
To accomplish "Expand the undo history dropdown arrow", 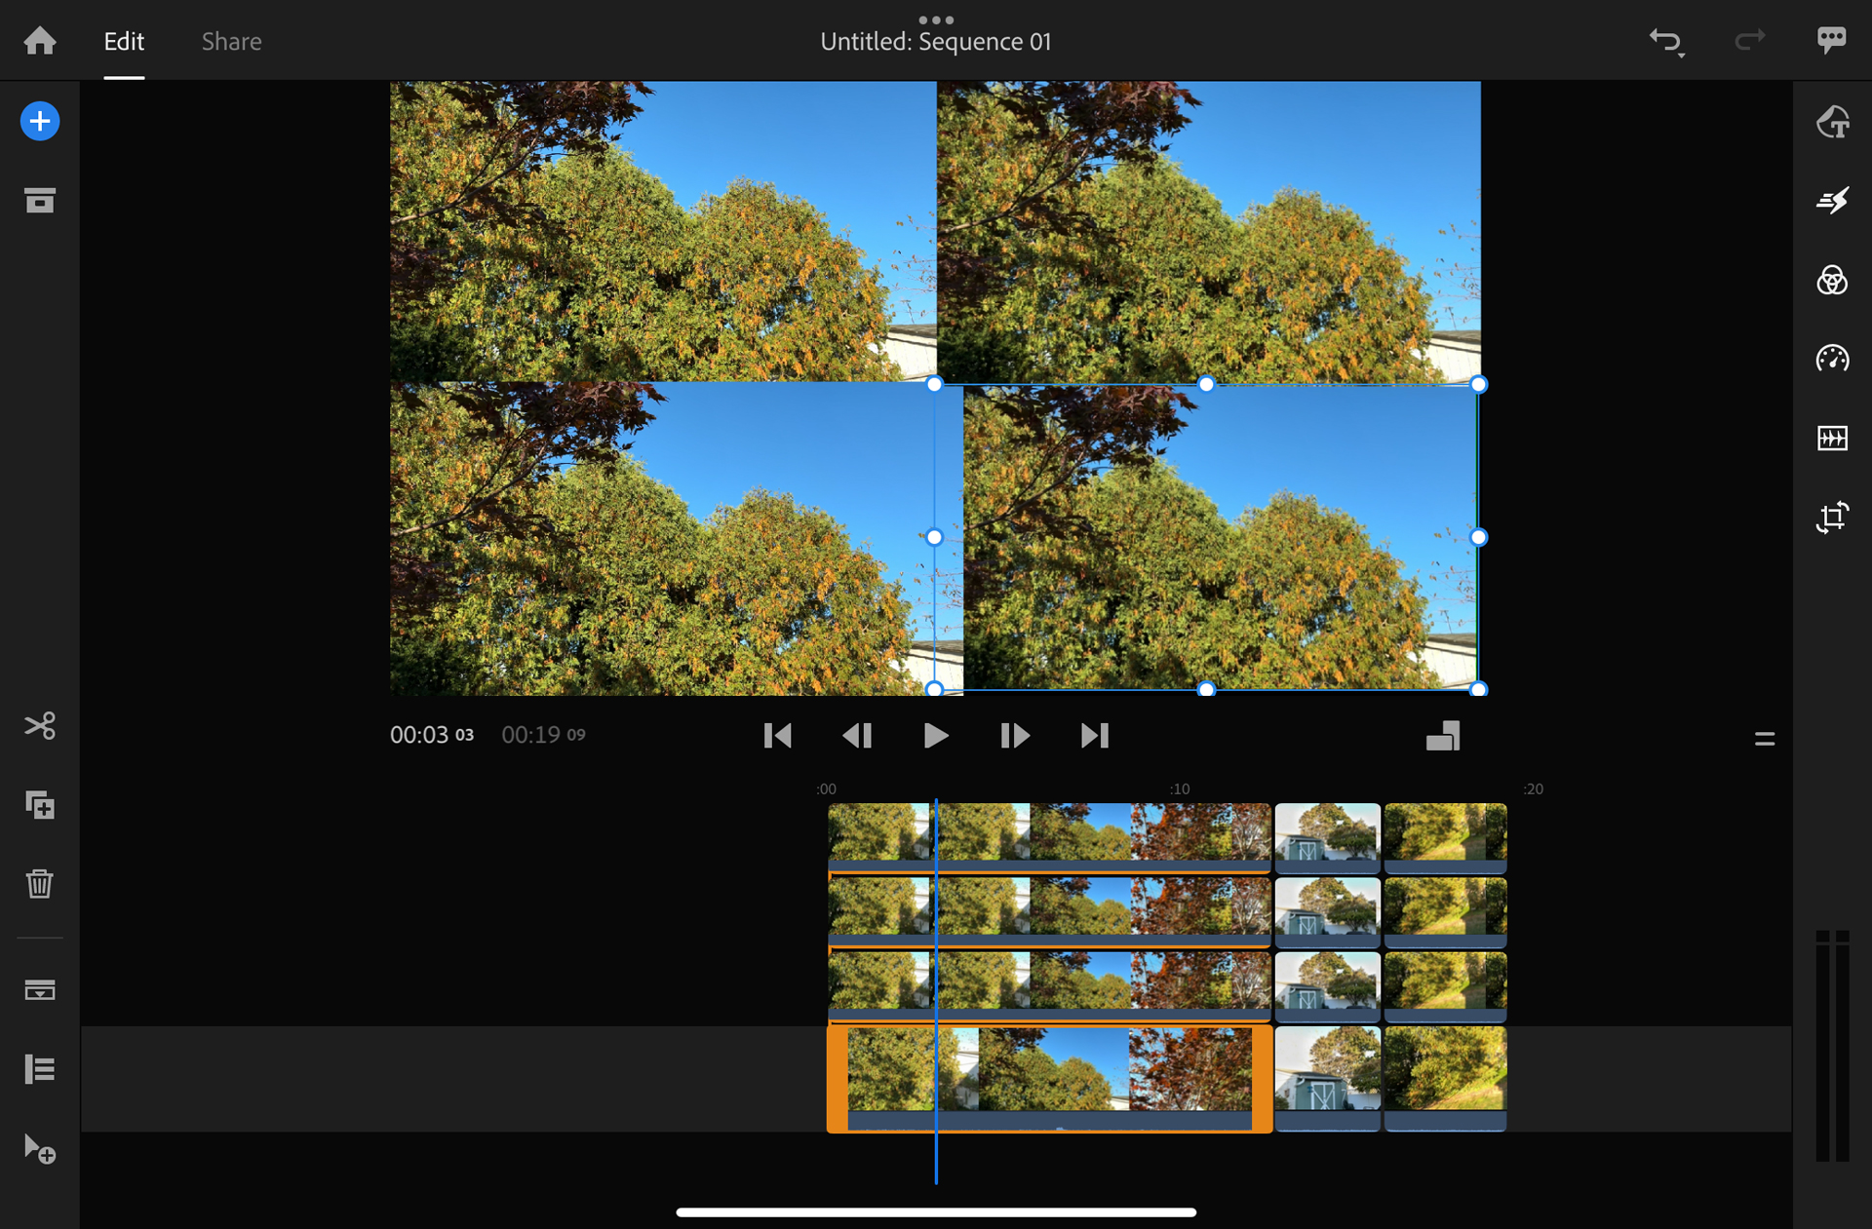I will pos(1682,56).
